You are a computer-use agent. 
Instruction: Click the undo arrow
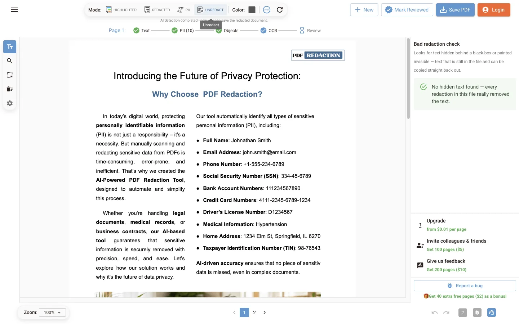(x=435, y=312)
